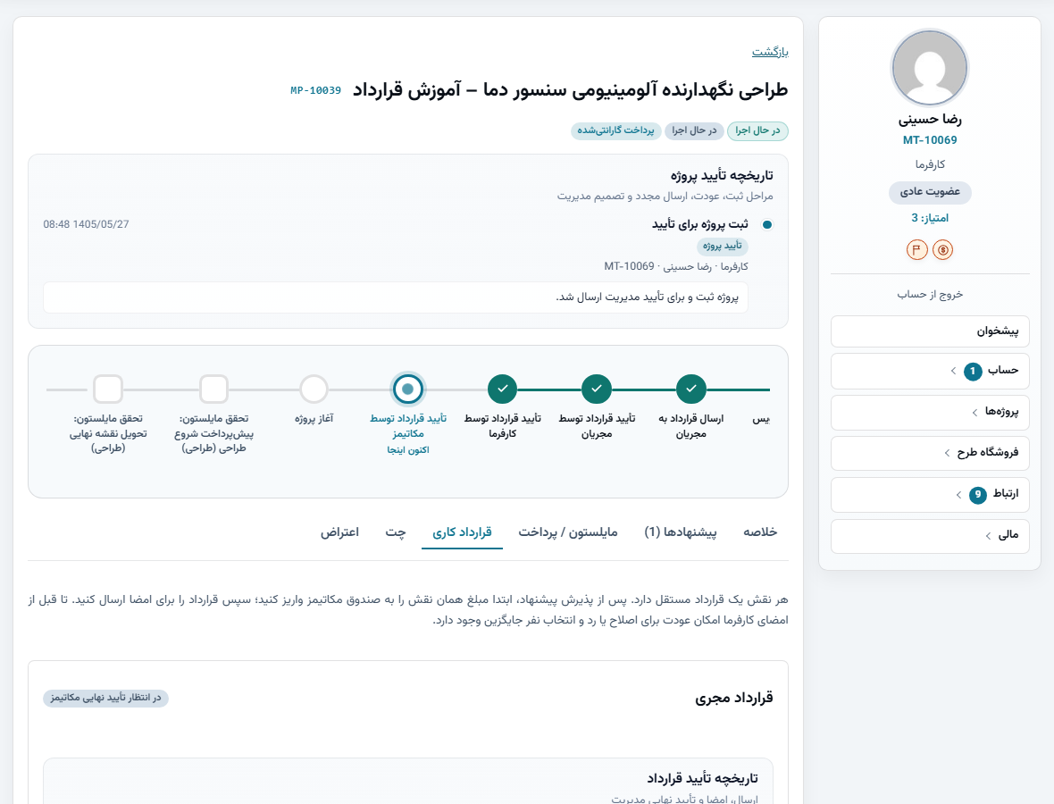
Task: Open the اعتراض tab
Action: [339, 532]
